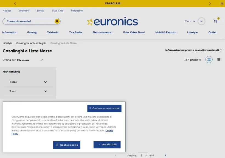Screen dimensions: 225x158
Task: Click the Euronics logo
Action: pyautogui.click(x=113, y=21)
